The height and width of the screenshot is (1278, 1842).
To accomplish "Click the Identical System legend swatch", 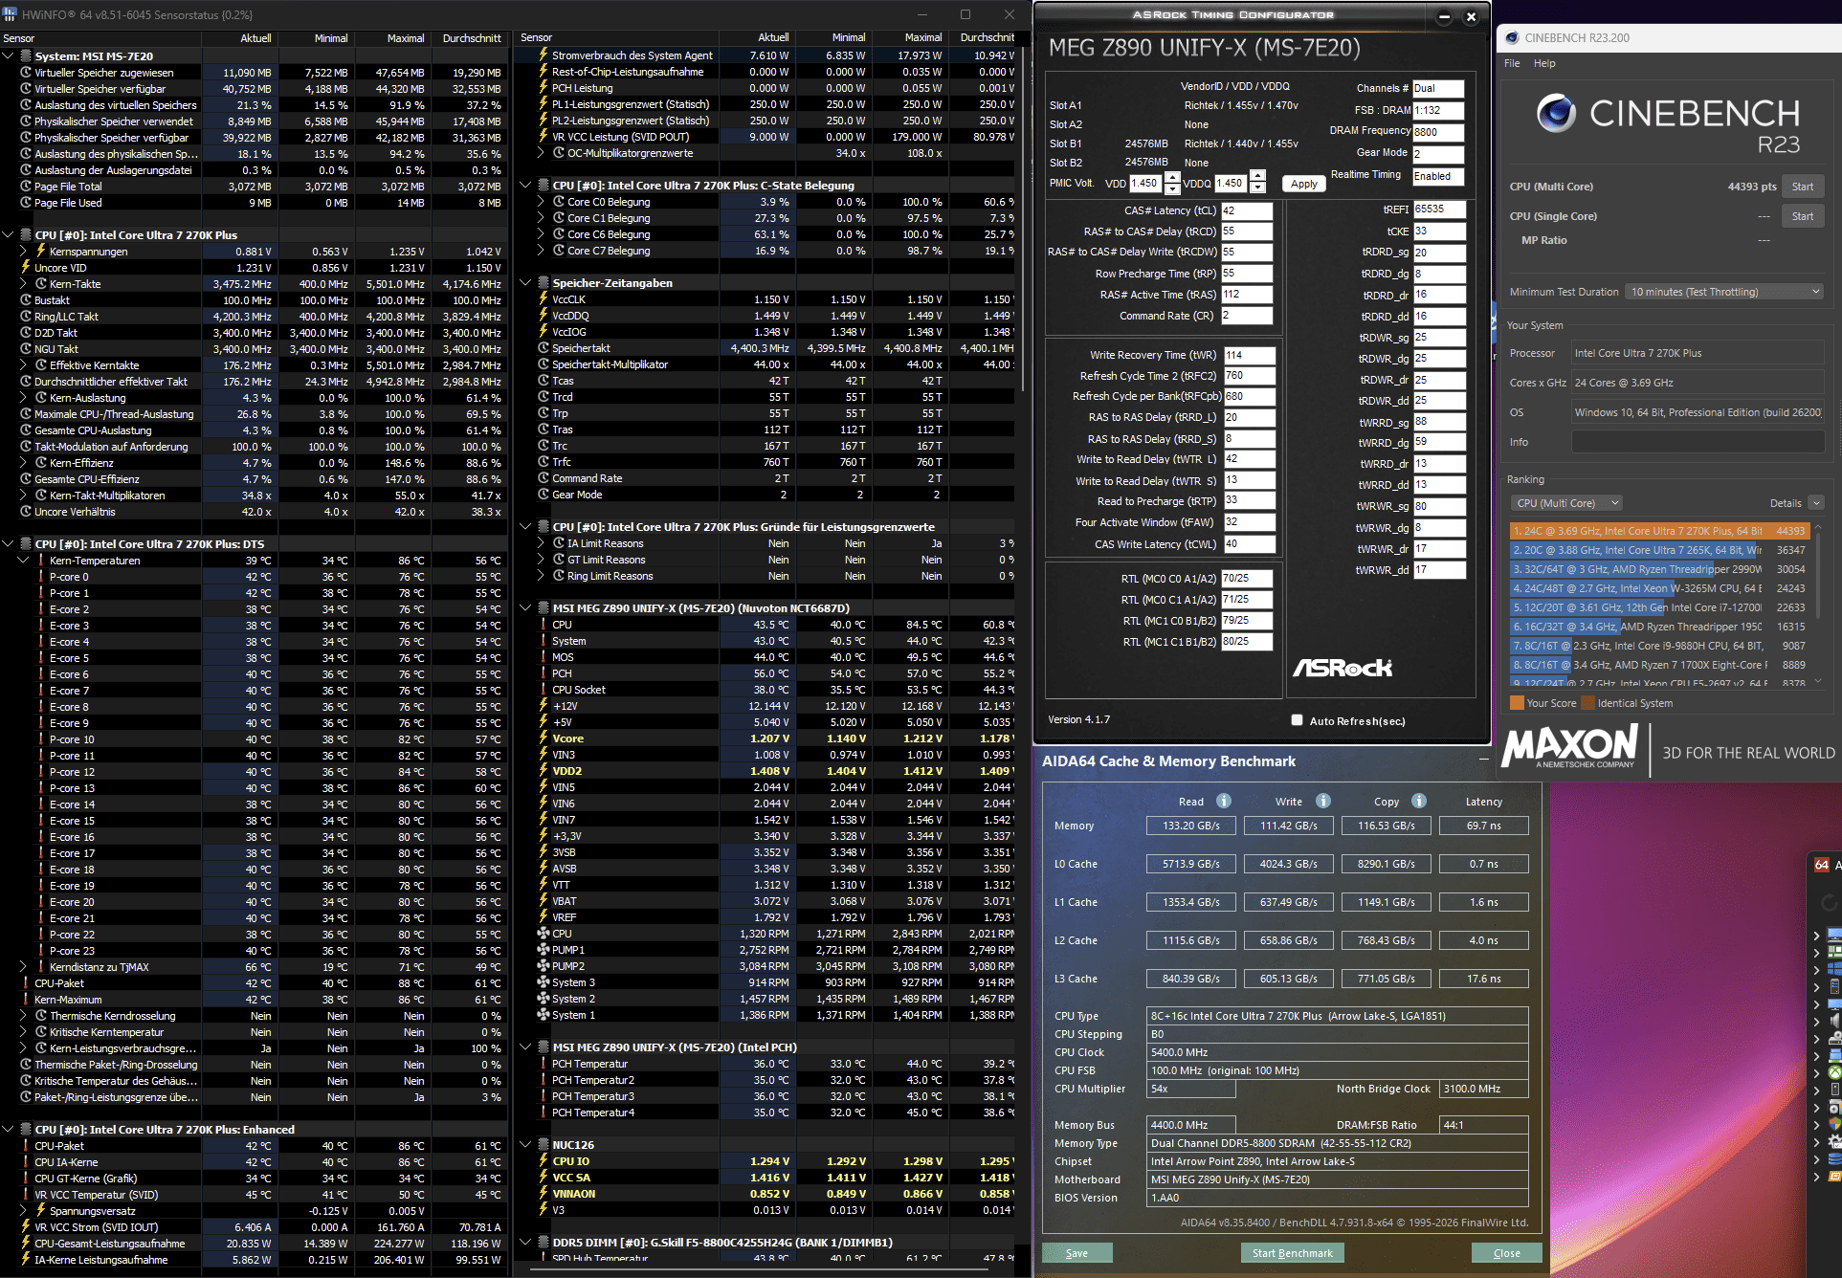I will (x=1588, y=703).
